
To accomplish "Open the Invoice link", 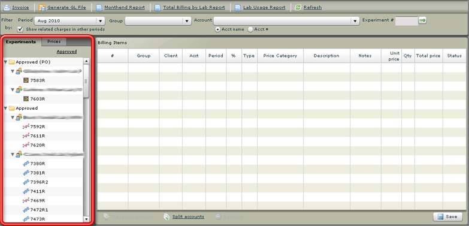I will click(20, 7).
